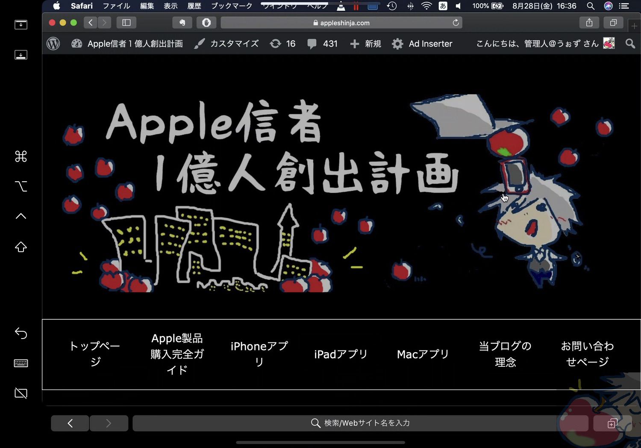The width and height of the screenshot is (641, 448).
Task: Open the WordPress logo menu
Action: (53, 44)
